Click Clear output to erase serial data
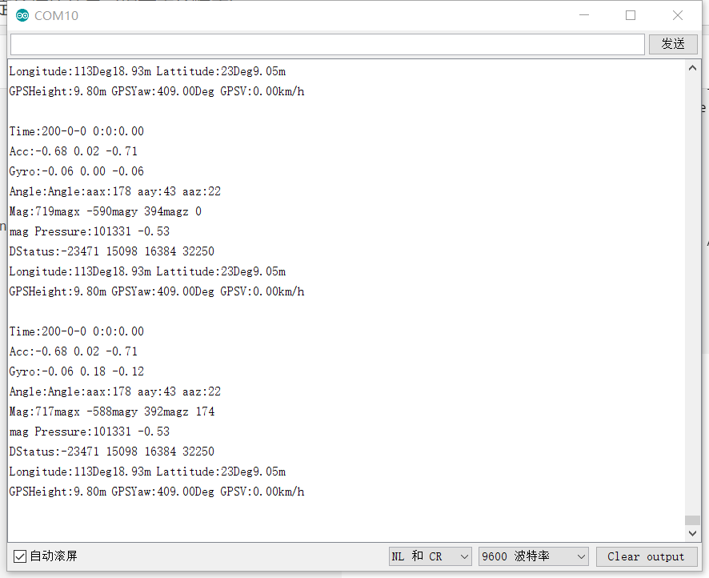The image size is (709, 578). [647, 556]
